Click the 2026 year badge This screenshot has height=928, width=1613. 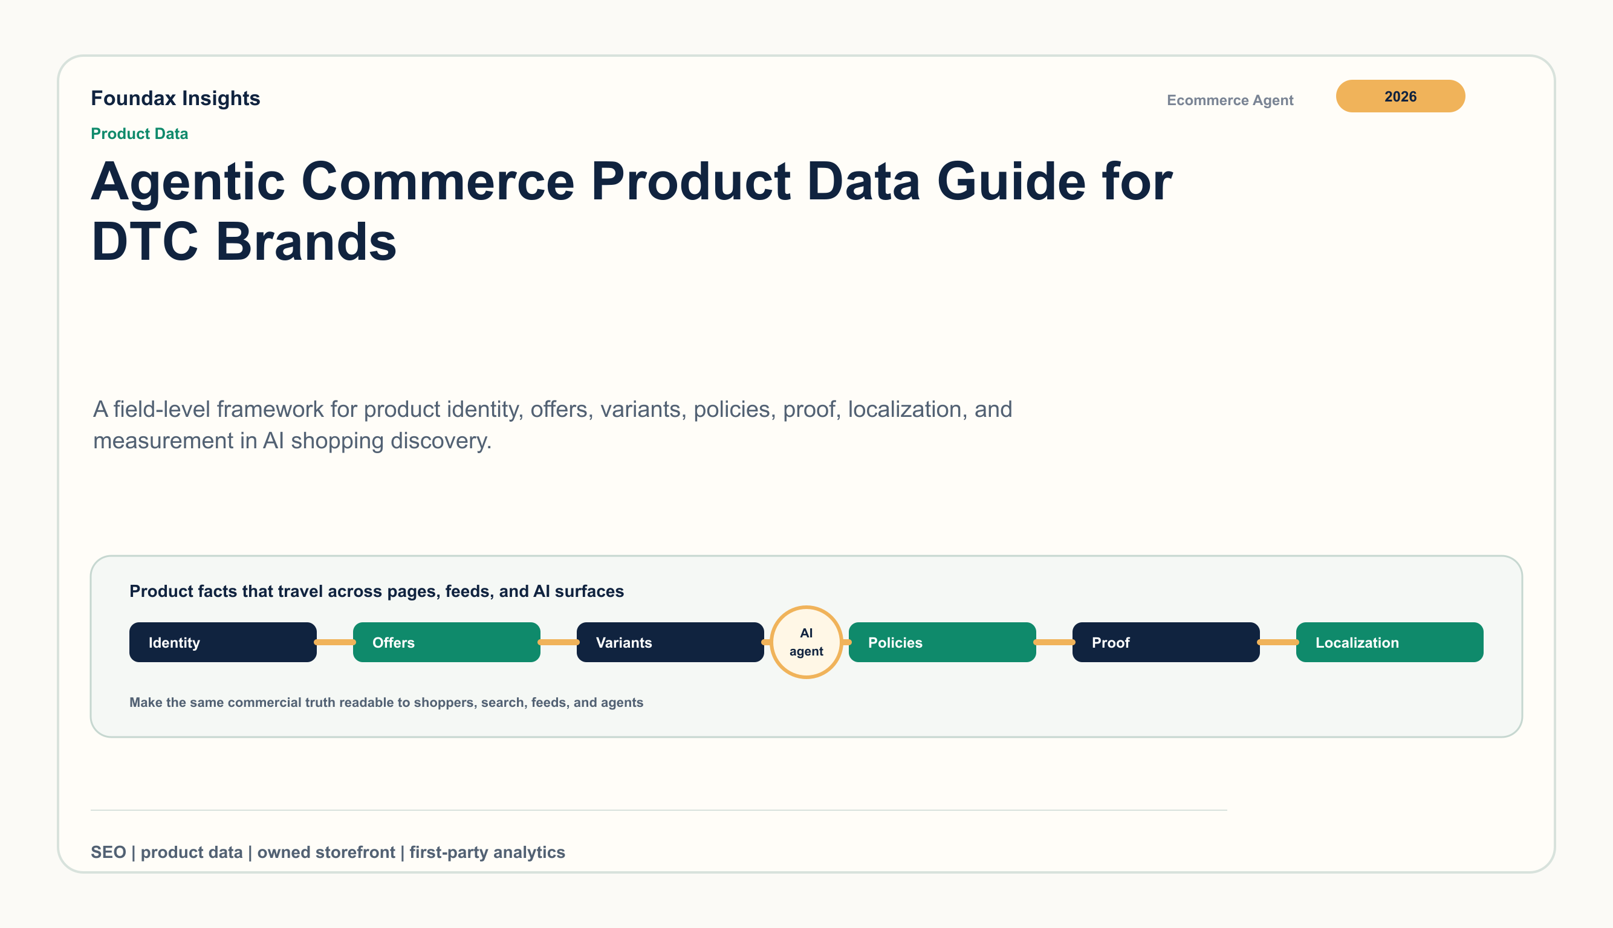click(1400, 96)
